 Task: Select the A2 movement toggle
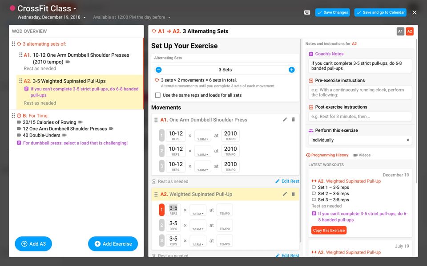coord(410,31)
